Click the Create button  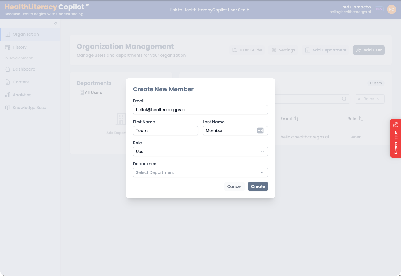pyautogui.click(x=258, y=186)
